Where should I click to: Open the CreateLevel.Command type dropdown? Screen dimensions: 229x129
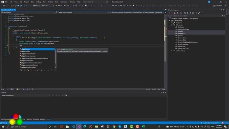(x=82, y=13)
